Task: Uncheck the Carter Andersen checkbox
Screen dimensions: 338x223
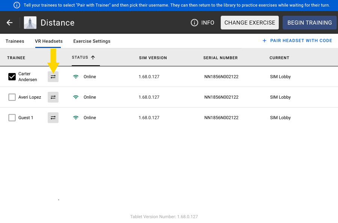Action: (12, 77)
